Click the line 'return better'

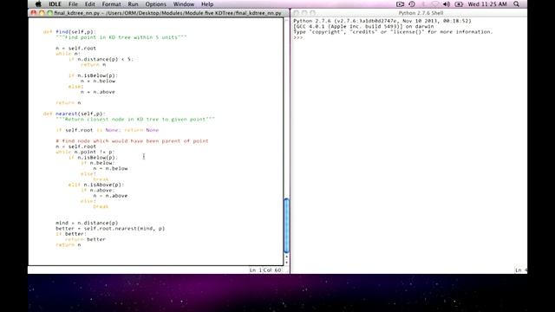[x=85, y=239]
